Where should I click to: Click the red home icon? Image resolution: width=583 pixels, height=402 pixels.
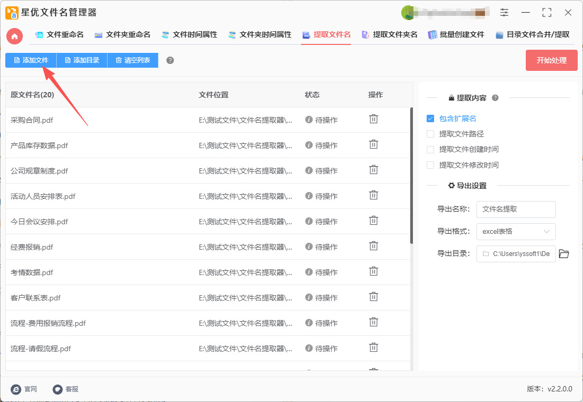[x=15, y=36]
